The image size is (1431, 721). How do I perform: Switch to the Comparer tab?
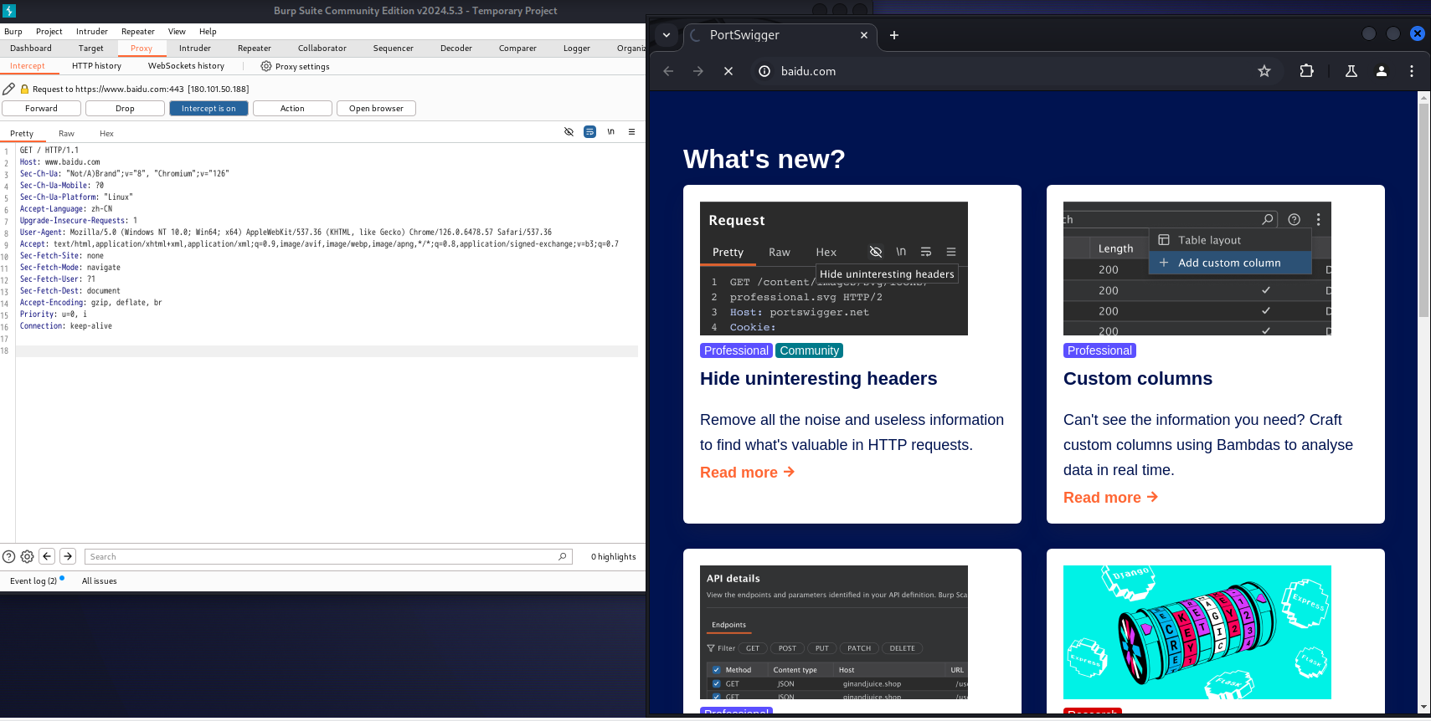click(x=517, y=49)
